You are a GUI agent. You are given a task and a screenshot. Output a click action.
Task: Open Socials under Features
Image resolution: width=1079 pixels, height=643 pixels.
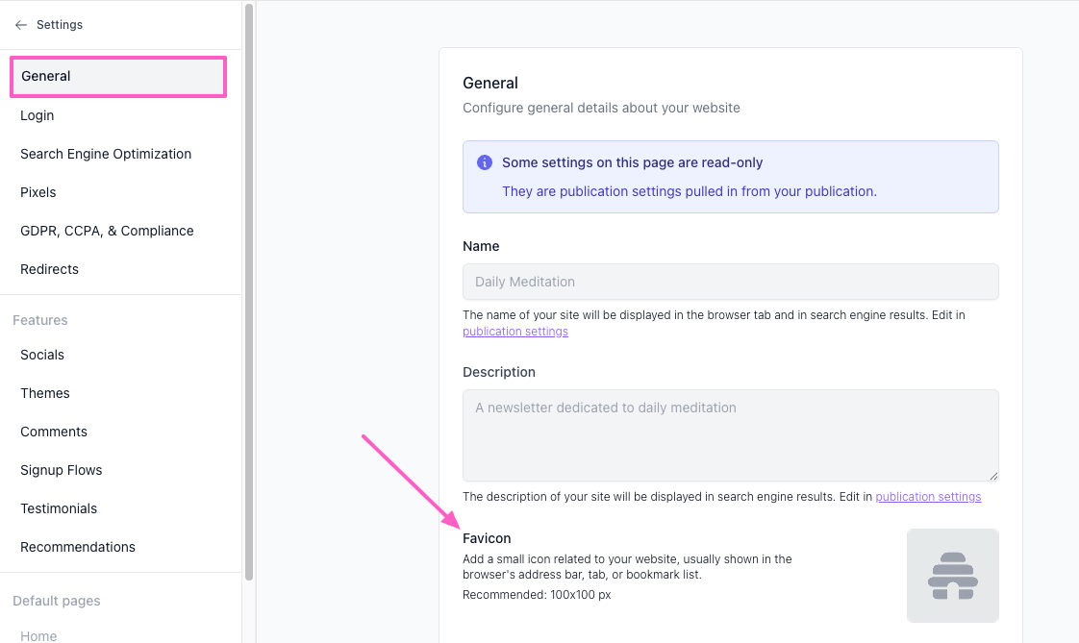coord(42,355)
